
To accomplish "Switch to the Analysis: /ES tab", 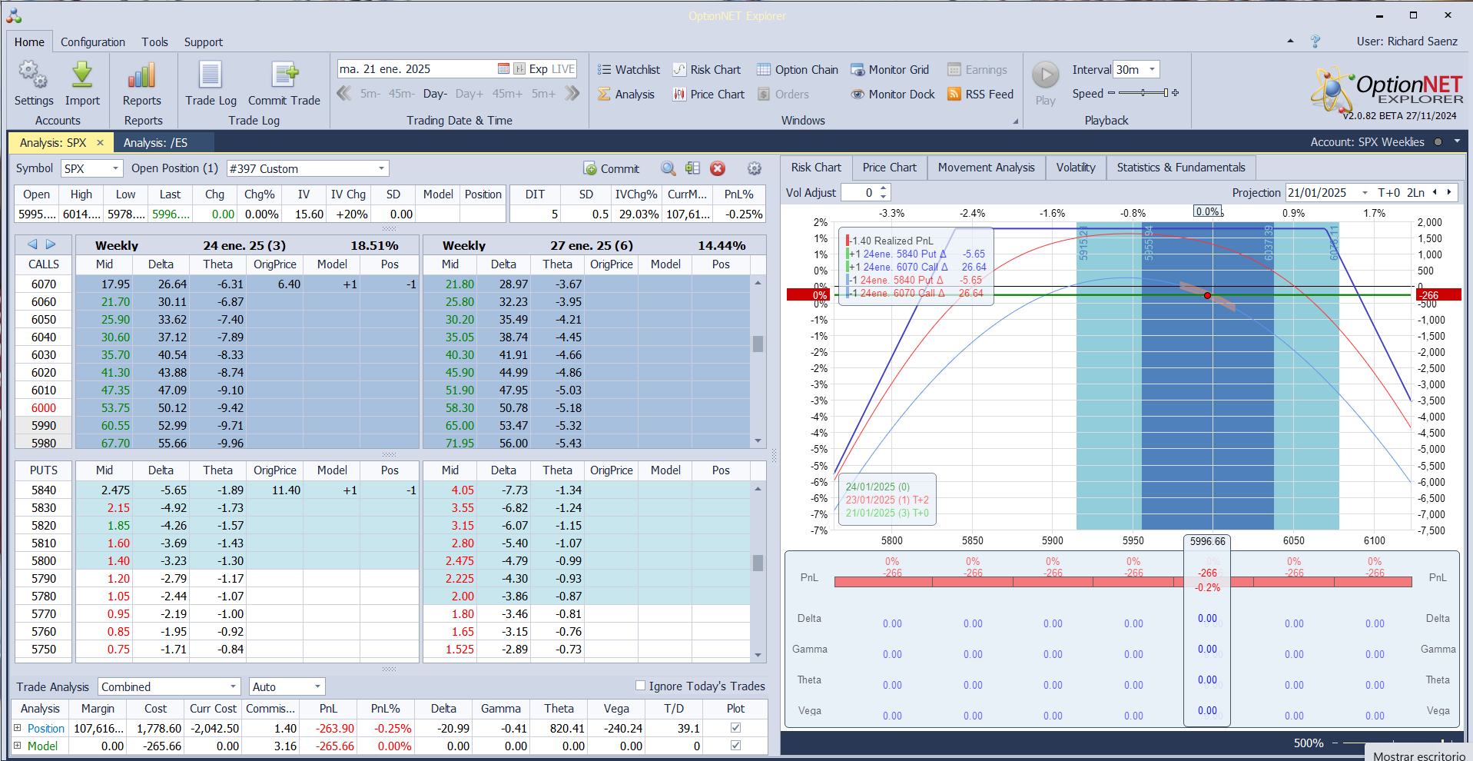I will pyautogui.click(x=156, y=143).
